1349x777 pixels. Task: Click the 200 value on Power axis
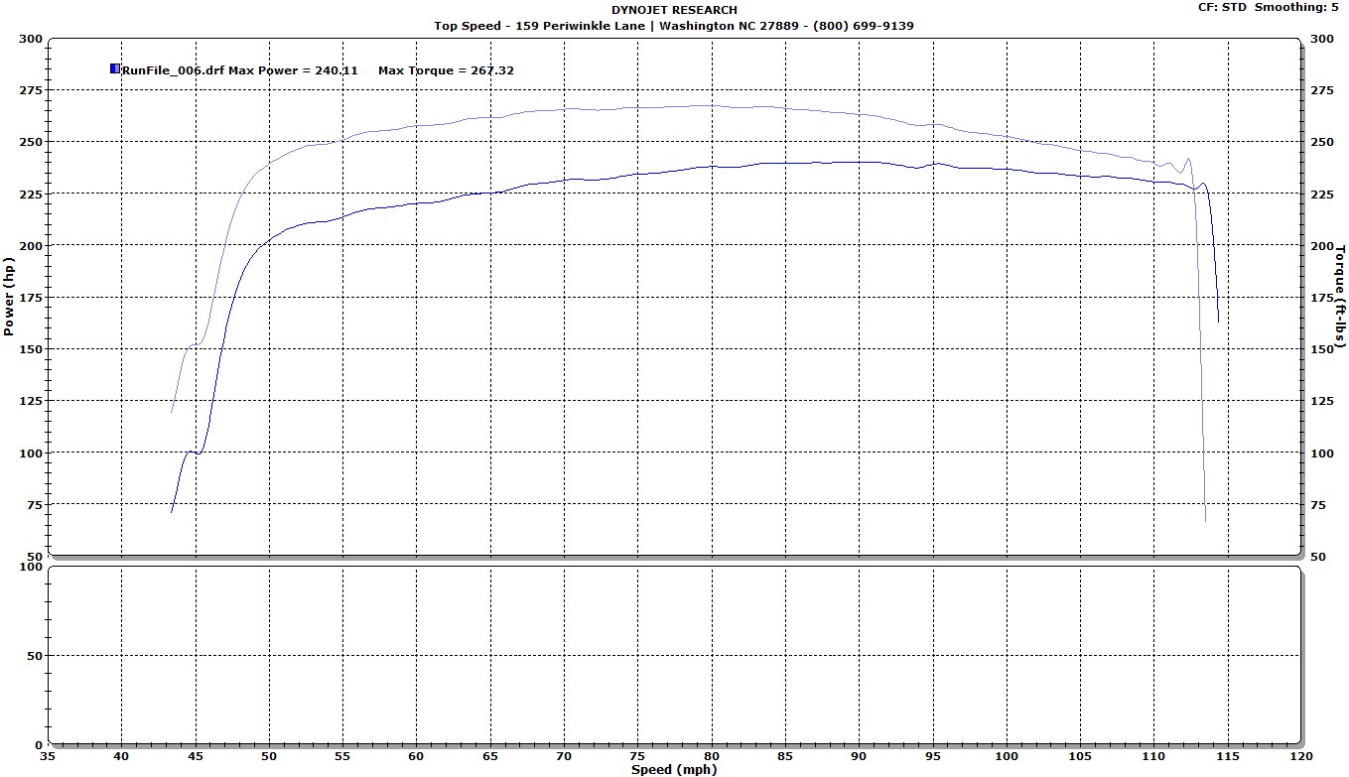[32, 245]
